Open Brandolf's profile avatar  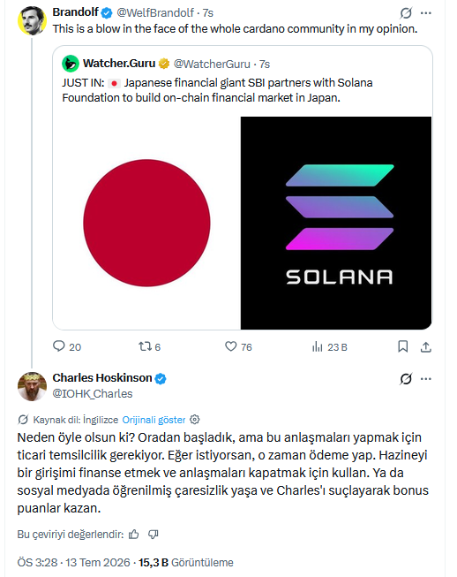click(x=32, y=20)
